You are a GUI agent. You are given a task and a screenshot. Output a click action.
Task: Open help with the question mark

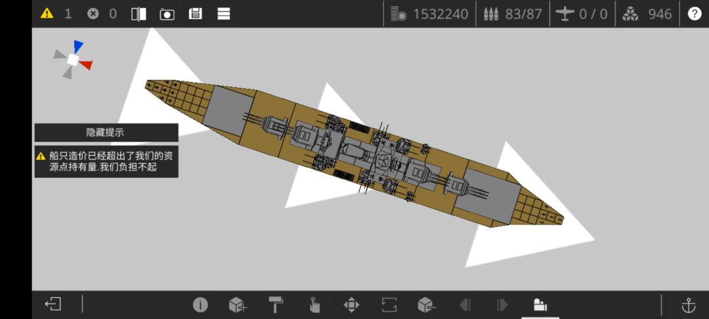point(695,14)
